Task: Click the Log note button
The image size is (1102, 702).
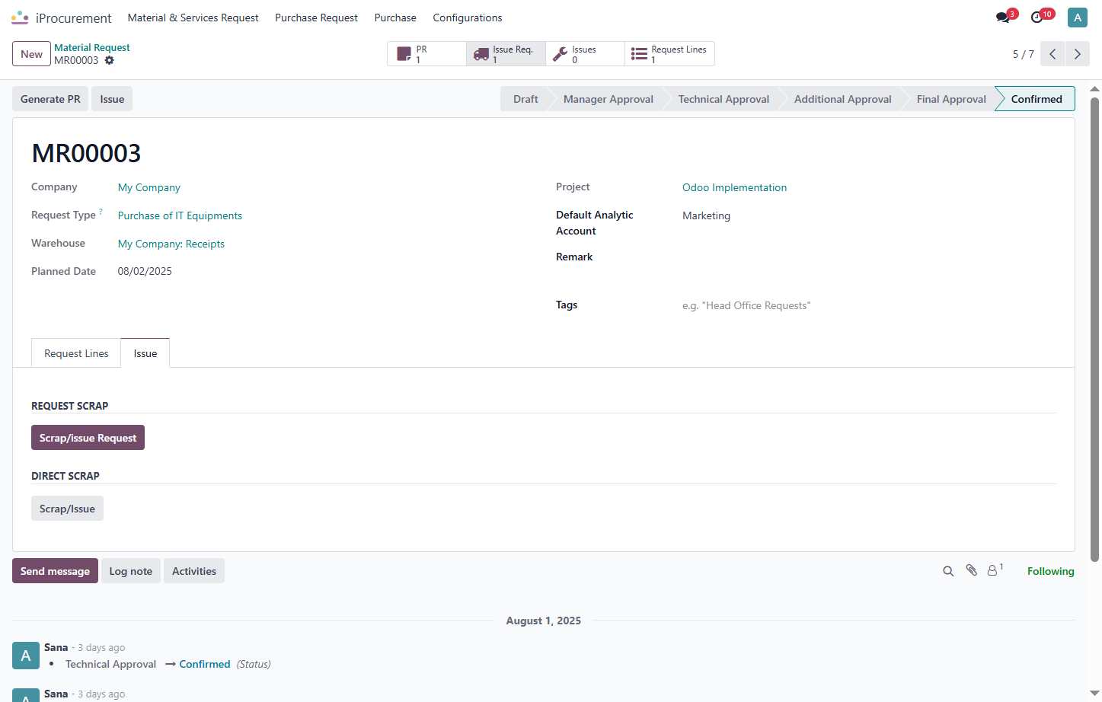Action: 131,571
